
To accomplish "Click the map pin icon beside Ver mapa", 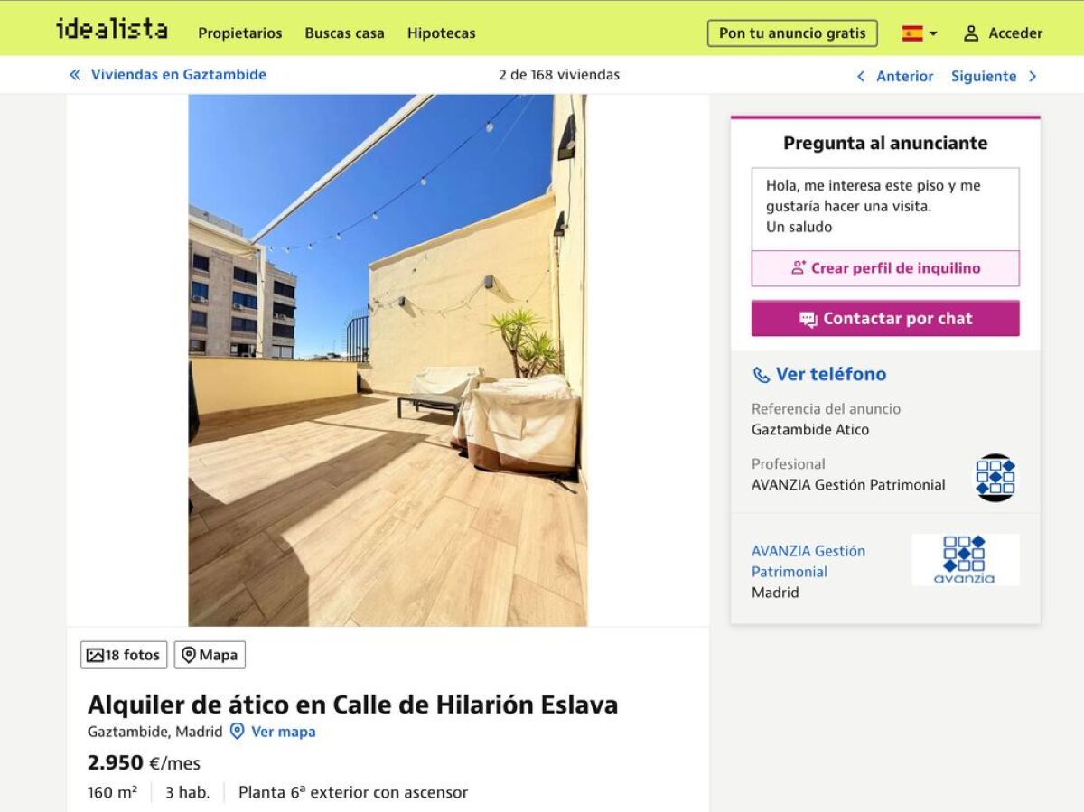I will click(237, 732).
